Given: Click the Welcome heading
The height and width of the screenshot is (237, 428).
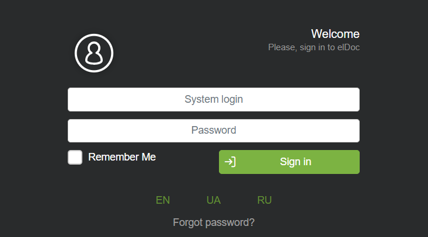Looking at the screenshot, I should click(335, 34).
